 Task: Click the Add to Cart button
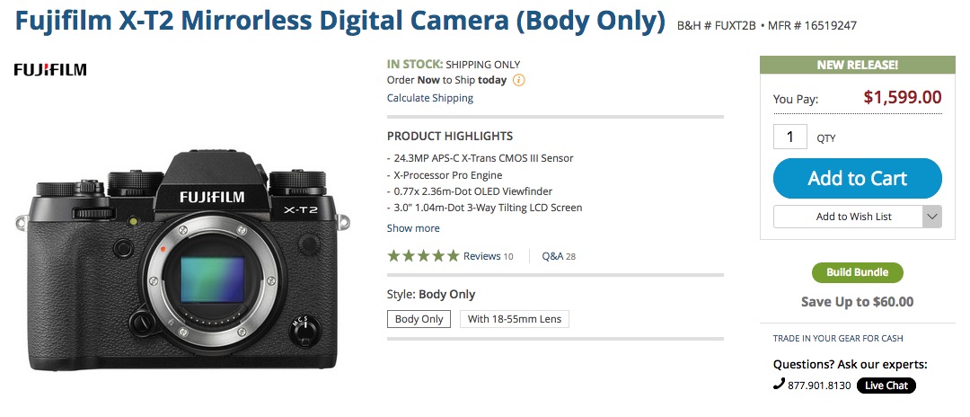point(858,178)
